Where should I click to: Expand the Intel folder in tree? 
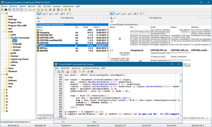click(x=4, y=16)
